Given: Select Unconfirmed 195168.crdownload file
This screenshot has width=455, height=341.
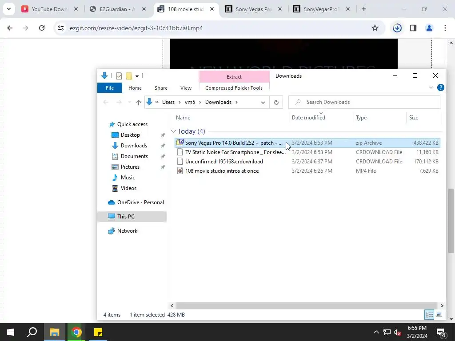Looking at the screenshot, I should (x=307, y=162).
